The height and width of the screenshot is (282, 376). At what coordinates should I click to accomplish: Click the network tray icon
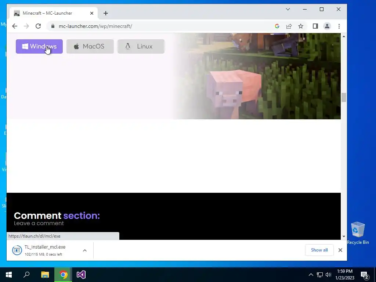tap(320, 275)
